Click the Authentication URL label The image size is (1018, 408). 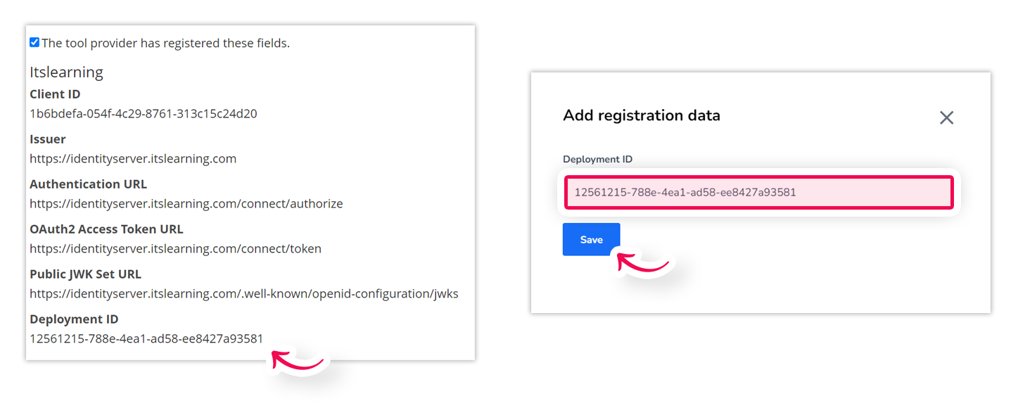88,184
